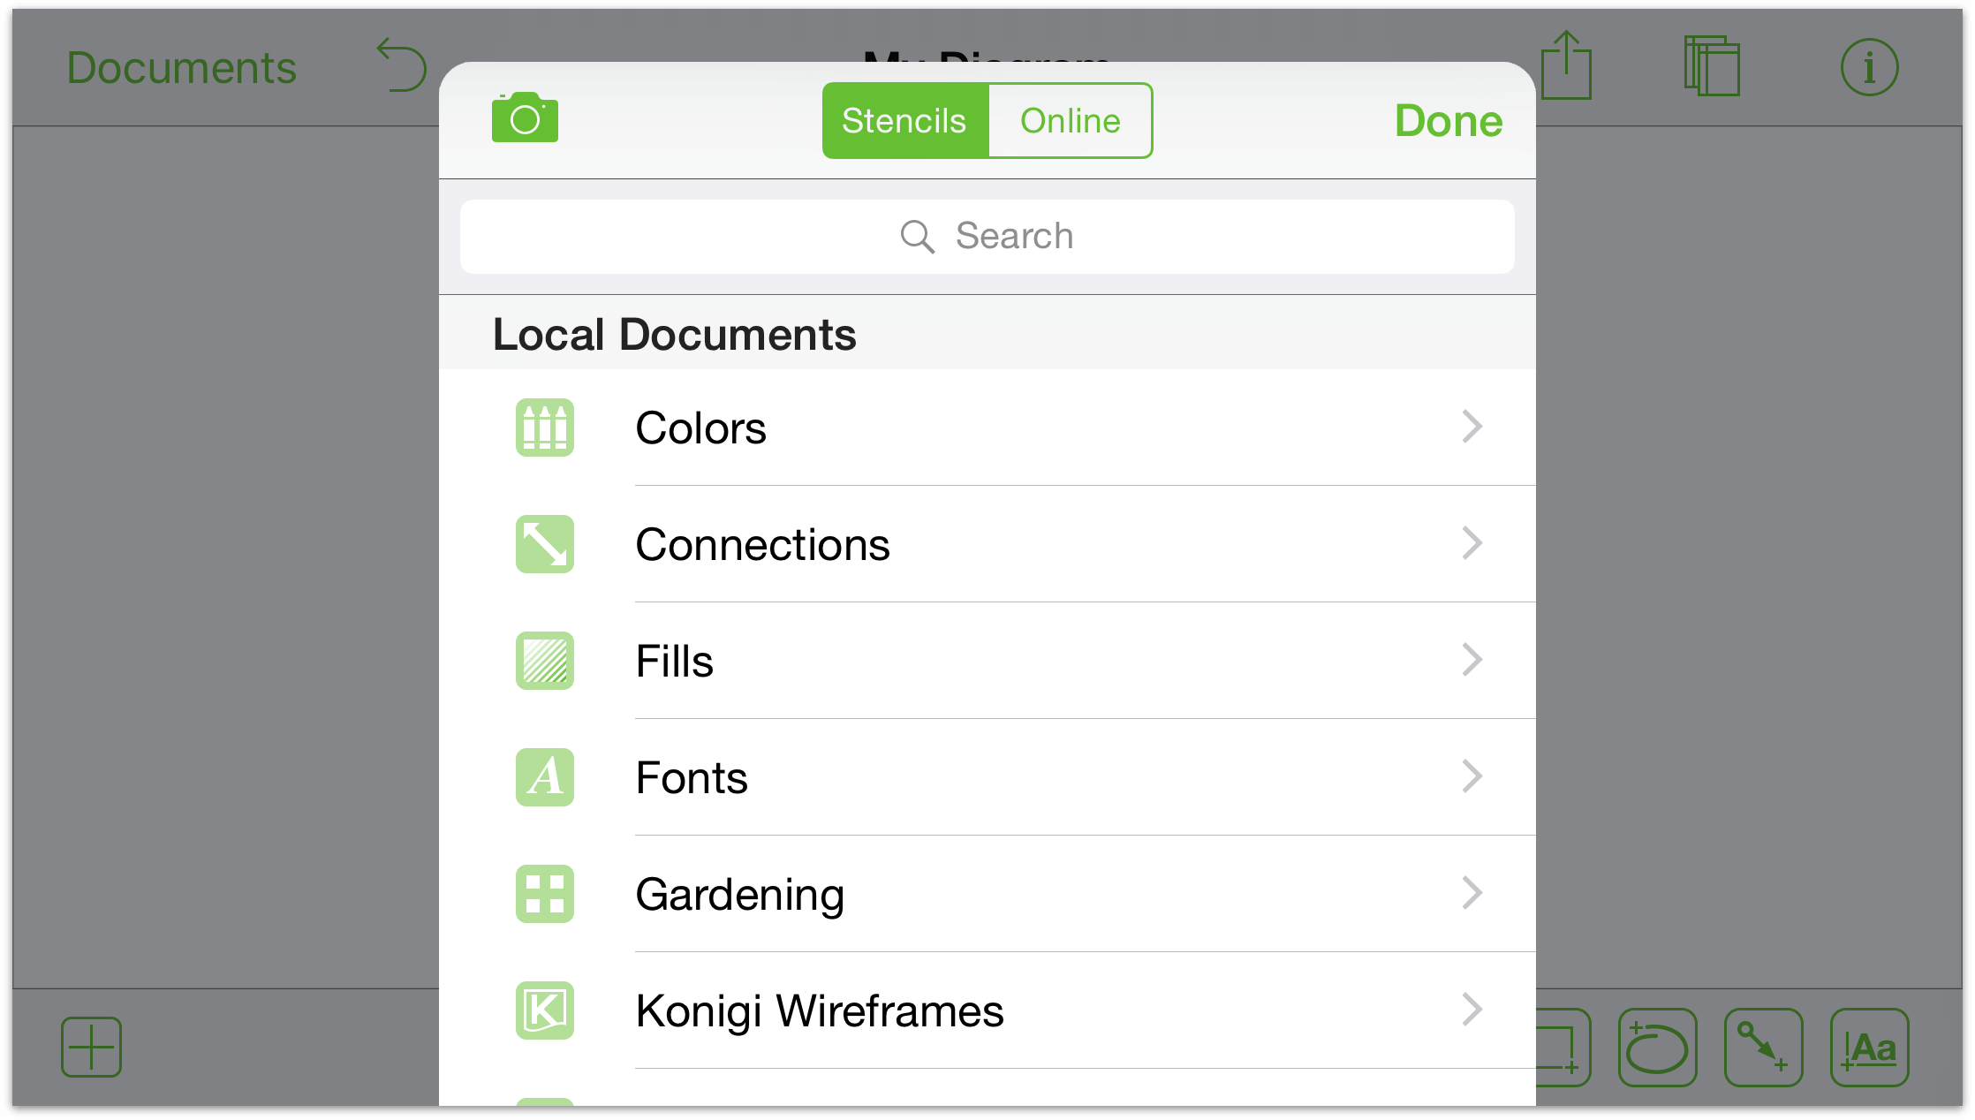Click the Connections diagonal arrow icon
The height and width of the screenshot is (1120, 1975).
[545, 544]
